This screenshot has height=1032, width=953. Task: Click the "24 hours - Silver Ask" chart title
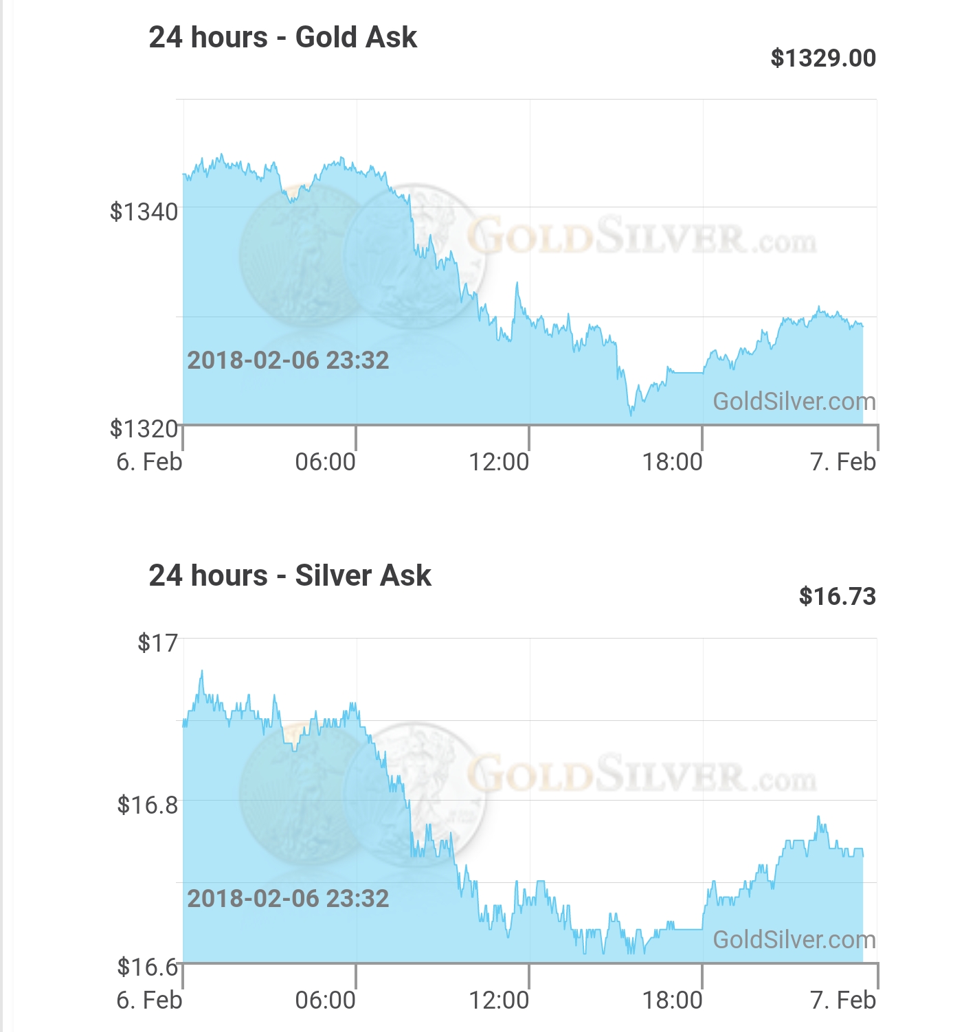(289, 575)
